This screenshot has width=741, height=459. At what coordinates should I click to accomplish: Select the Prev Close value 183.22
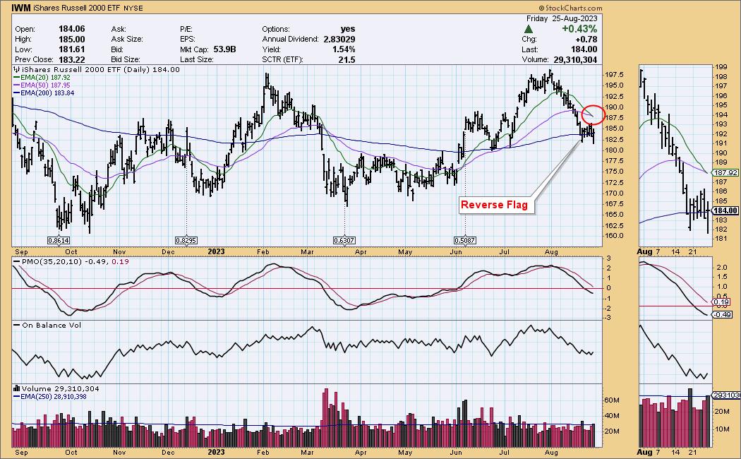(72, 59)
